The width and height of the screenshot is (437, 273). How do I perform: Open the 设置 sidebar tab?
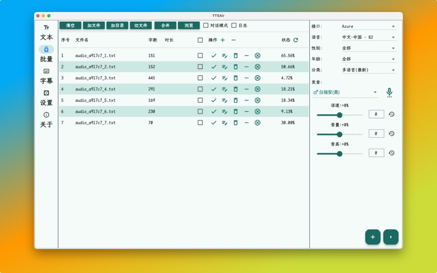pyautogui.click(x=46, y=98)
